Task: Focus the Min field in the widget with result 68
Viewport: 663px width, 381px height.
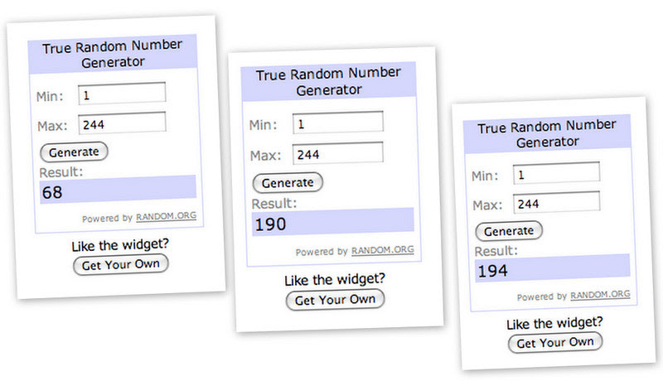Action: coord(122,94)
